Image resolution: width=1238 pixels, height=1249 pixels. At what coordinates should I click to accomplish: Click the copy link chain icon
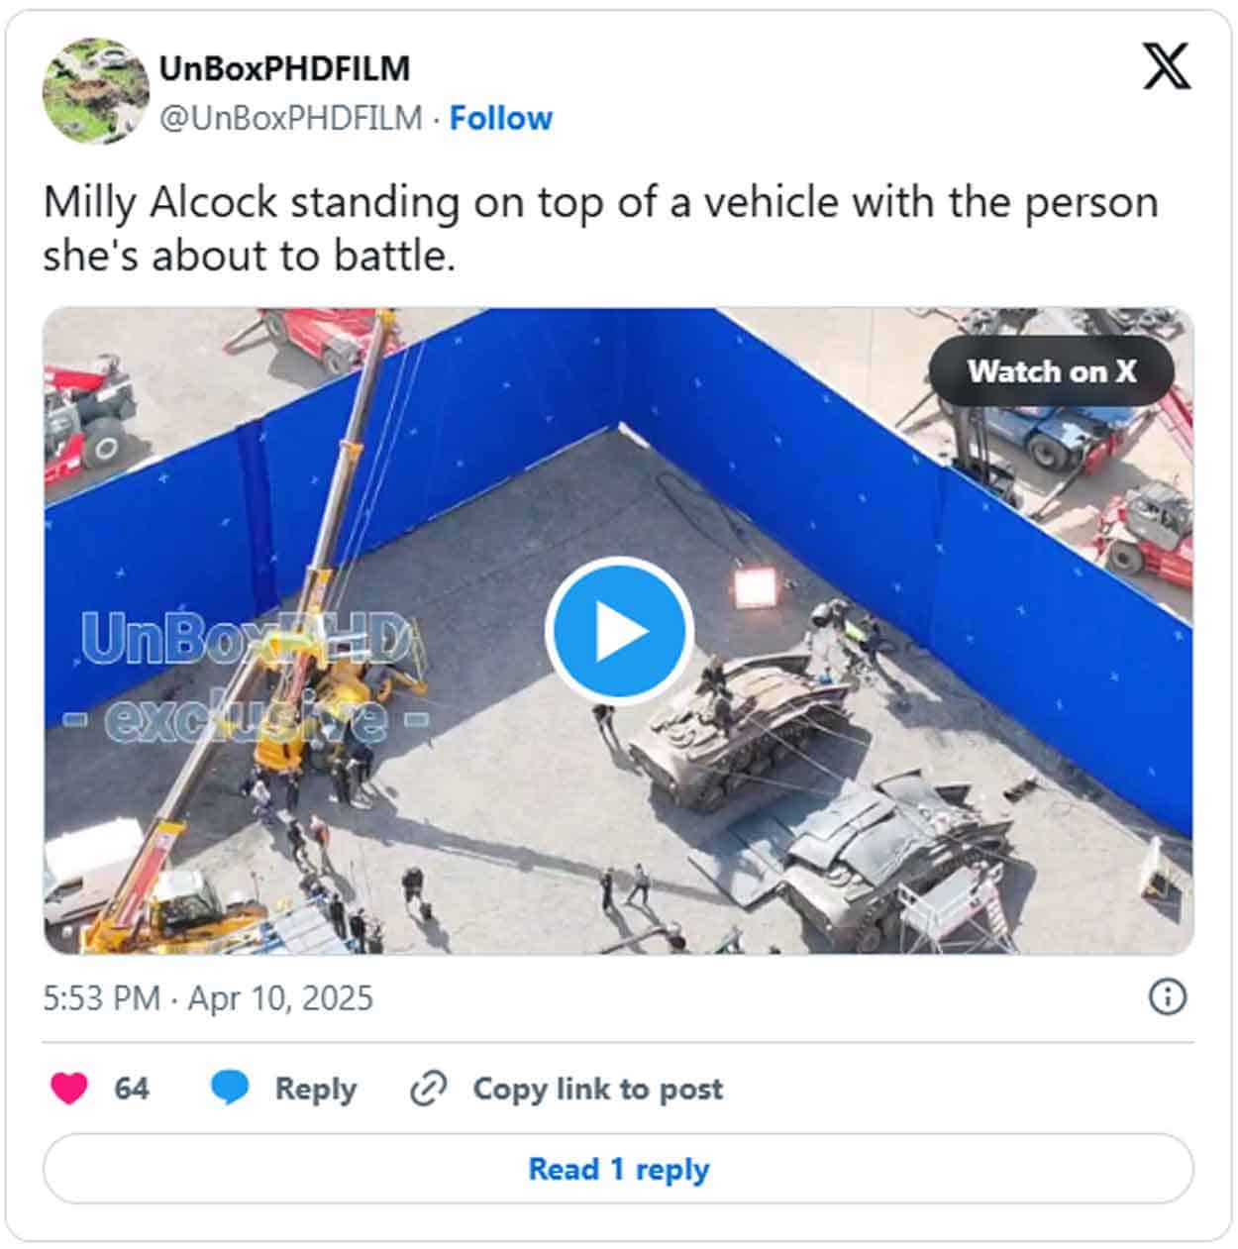pos(429,1089)
